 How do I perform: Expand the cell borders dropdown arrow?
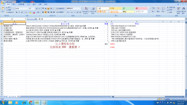[x=28, y=12]
